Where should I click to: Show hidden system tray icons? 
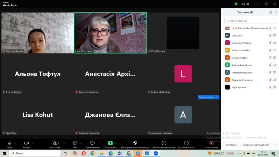pos(239,153)
